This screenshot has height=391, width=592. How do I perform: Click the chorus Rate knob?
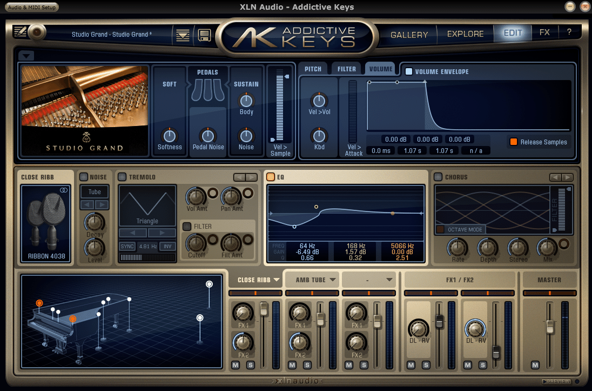click(x=457, y=248)
